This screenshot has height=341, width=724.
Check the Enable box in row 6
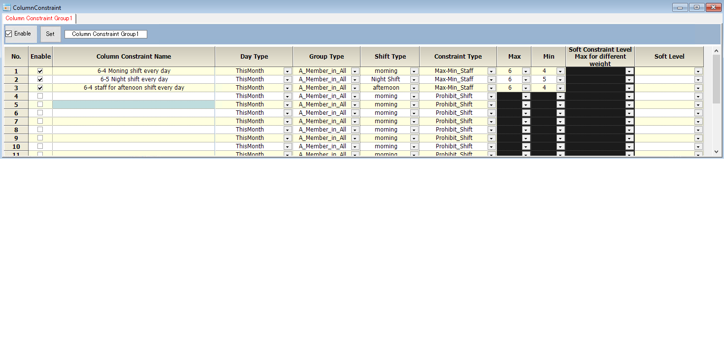pos(40,113)
